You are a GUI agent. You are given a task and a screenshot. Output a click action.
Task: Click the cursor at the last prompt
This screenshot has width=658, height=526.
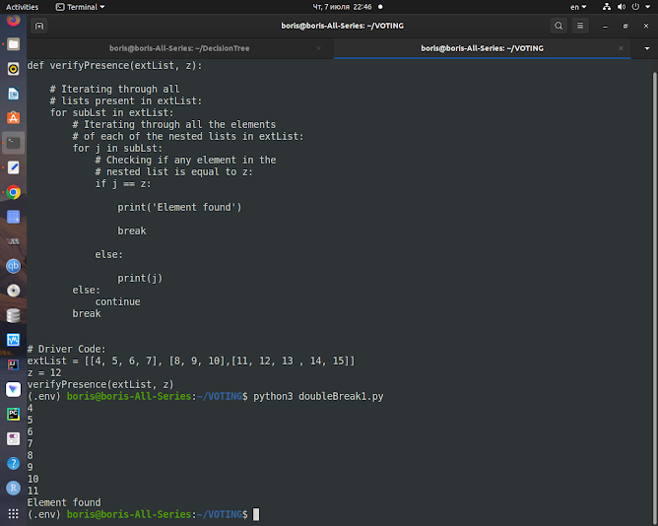[x=256, y=514]
